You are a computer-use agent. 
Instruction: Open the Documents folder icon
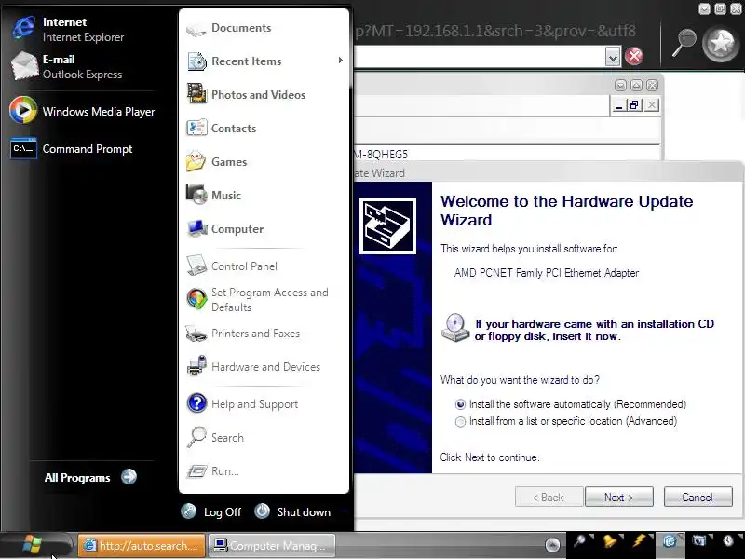(x=196, y=29)
